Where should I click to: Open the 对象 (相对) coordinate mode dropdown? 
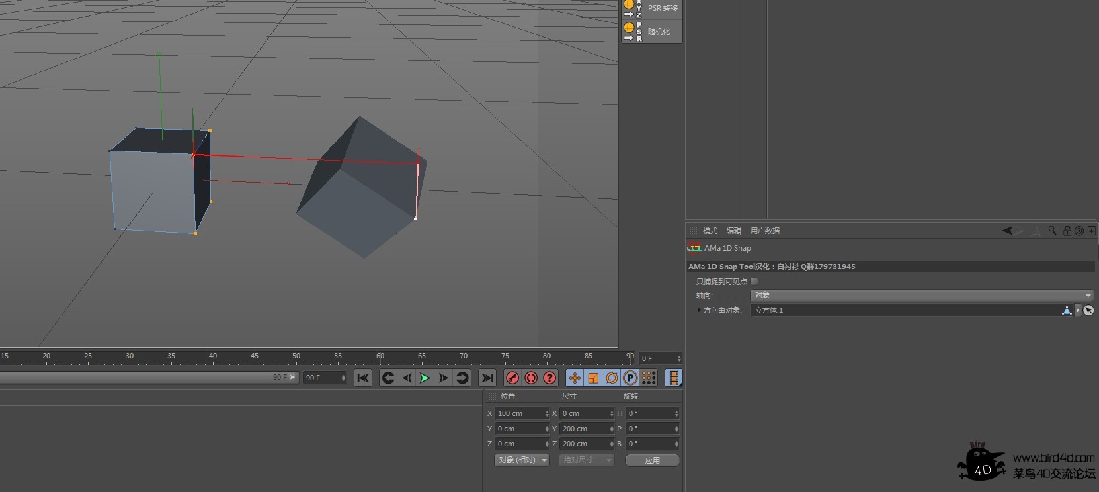pyautogui.click(x=522, y=460)
